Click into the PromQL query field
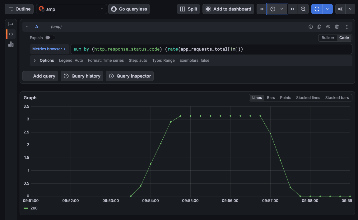The width and height of the screenshot is (358, 220). (211, 49)
